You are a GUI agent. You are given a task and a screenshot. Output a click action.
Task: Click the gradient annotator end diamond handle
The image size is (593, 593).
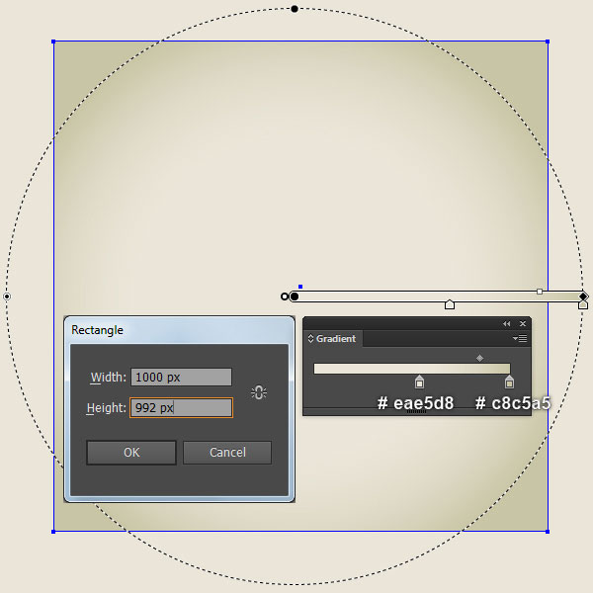click(583, 296)
